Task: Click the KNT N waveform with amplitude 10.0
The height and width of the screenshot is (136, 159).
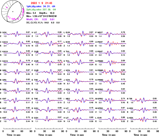Action: 17,110
